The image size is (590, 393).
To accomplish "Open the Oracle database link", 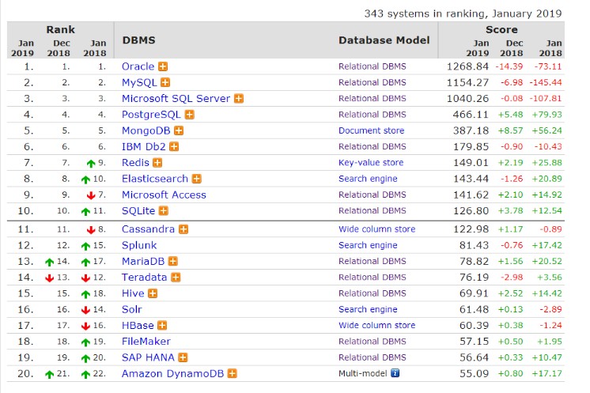I will (x=138, y=66).
